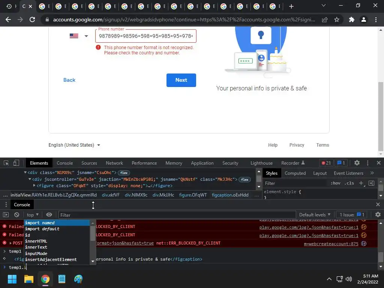Close DevTools with the X icon

(x=379, y=163)
